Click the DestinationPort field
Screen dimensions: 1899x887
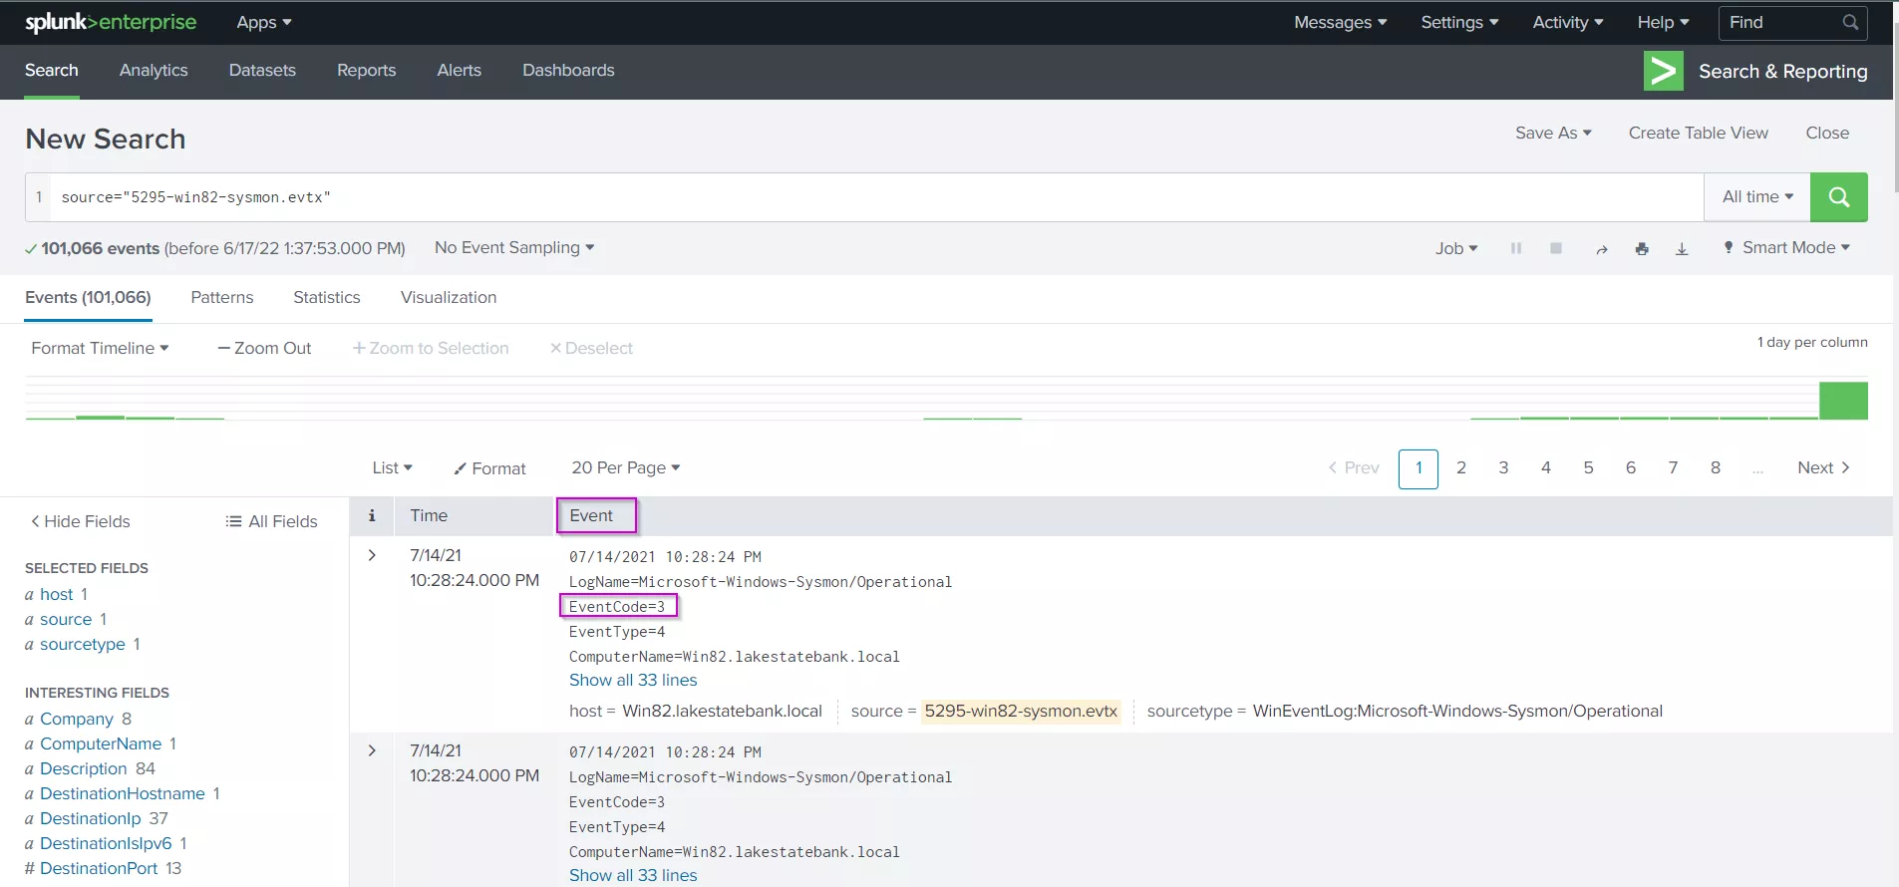tap(99, 868)
